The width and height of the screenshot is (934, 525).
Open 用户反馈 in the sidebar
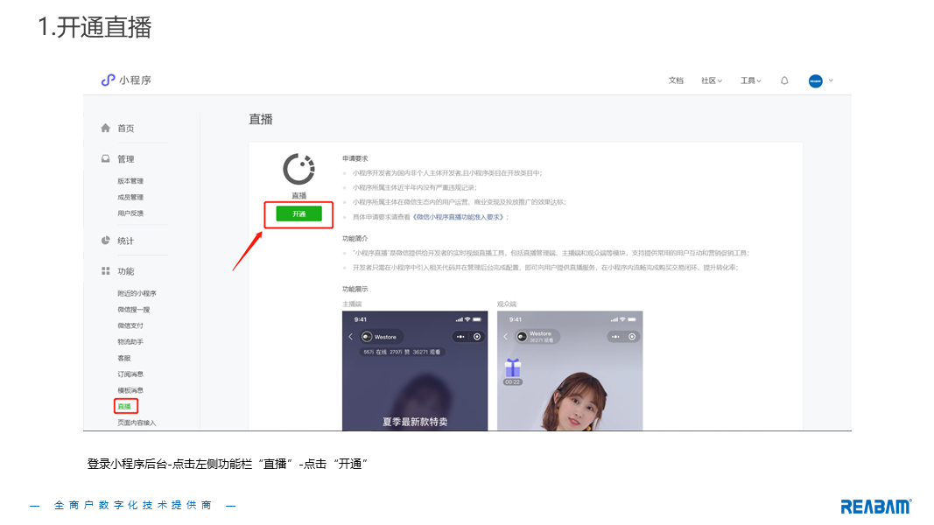click(130, 213)
